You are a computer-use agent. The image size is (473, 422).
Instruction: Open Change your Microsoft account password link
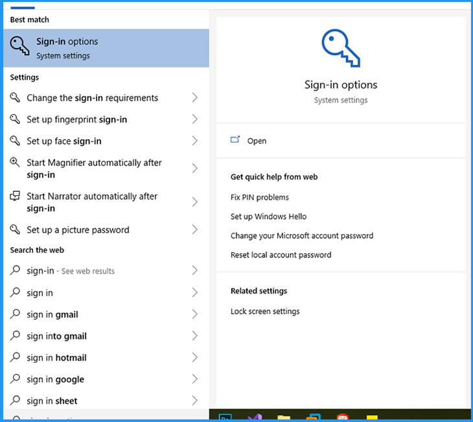pos(302,235)
